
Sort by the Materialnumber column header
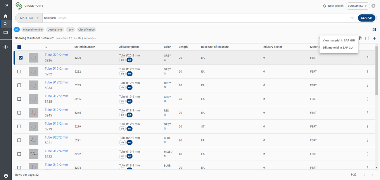85,47
